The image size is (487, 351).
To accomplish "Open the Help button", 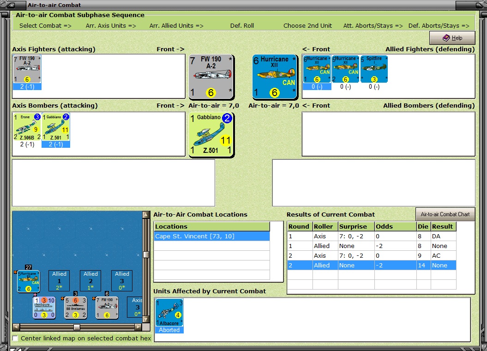I will click(x=452, y=38).
